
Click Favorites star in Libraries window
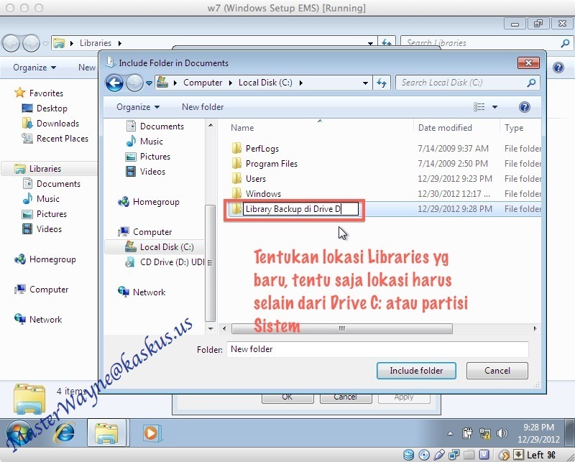[19, 93]
